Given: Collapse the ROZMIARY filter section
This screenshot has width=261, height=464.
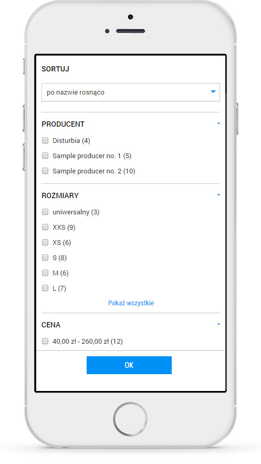Looking at the screenshot, I should pos(219,195).
